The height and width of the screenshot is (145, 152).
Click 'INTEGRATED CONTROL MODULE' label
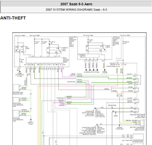(81, 56)
